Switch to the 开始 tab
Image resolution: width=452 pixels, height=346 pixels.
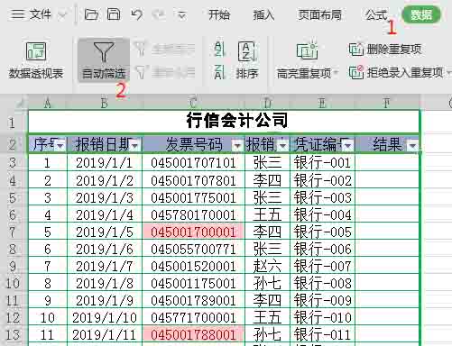tap(219, 14)
